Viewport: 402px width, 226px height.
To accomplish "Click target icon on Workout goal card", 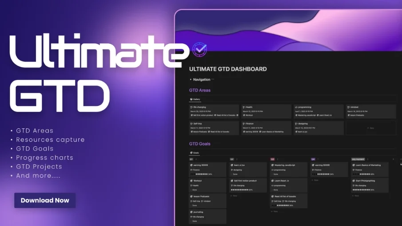I will coord(191,181).
